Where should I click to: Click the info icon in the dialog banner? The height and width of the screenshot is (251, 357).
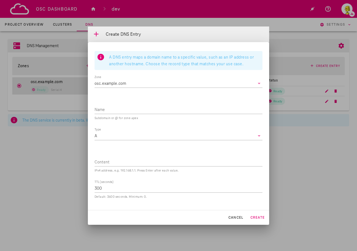pyautogui.click(x=101, y=57)
